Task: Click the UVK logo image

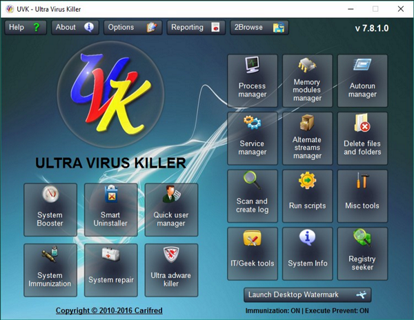Action: coord(110,94)
